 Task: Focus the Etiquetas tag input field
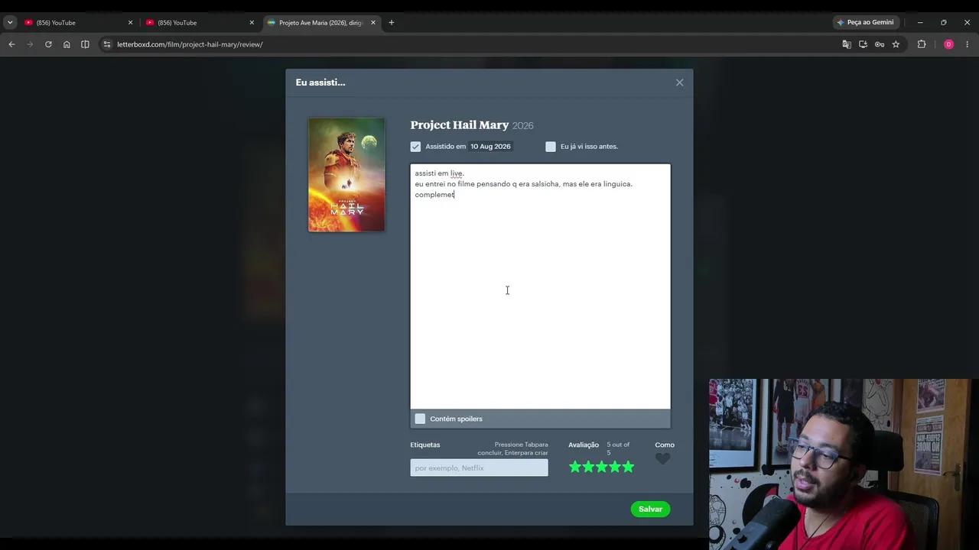[x=479, y=467]
